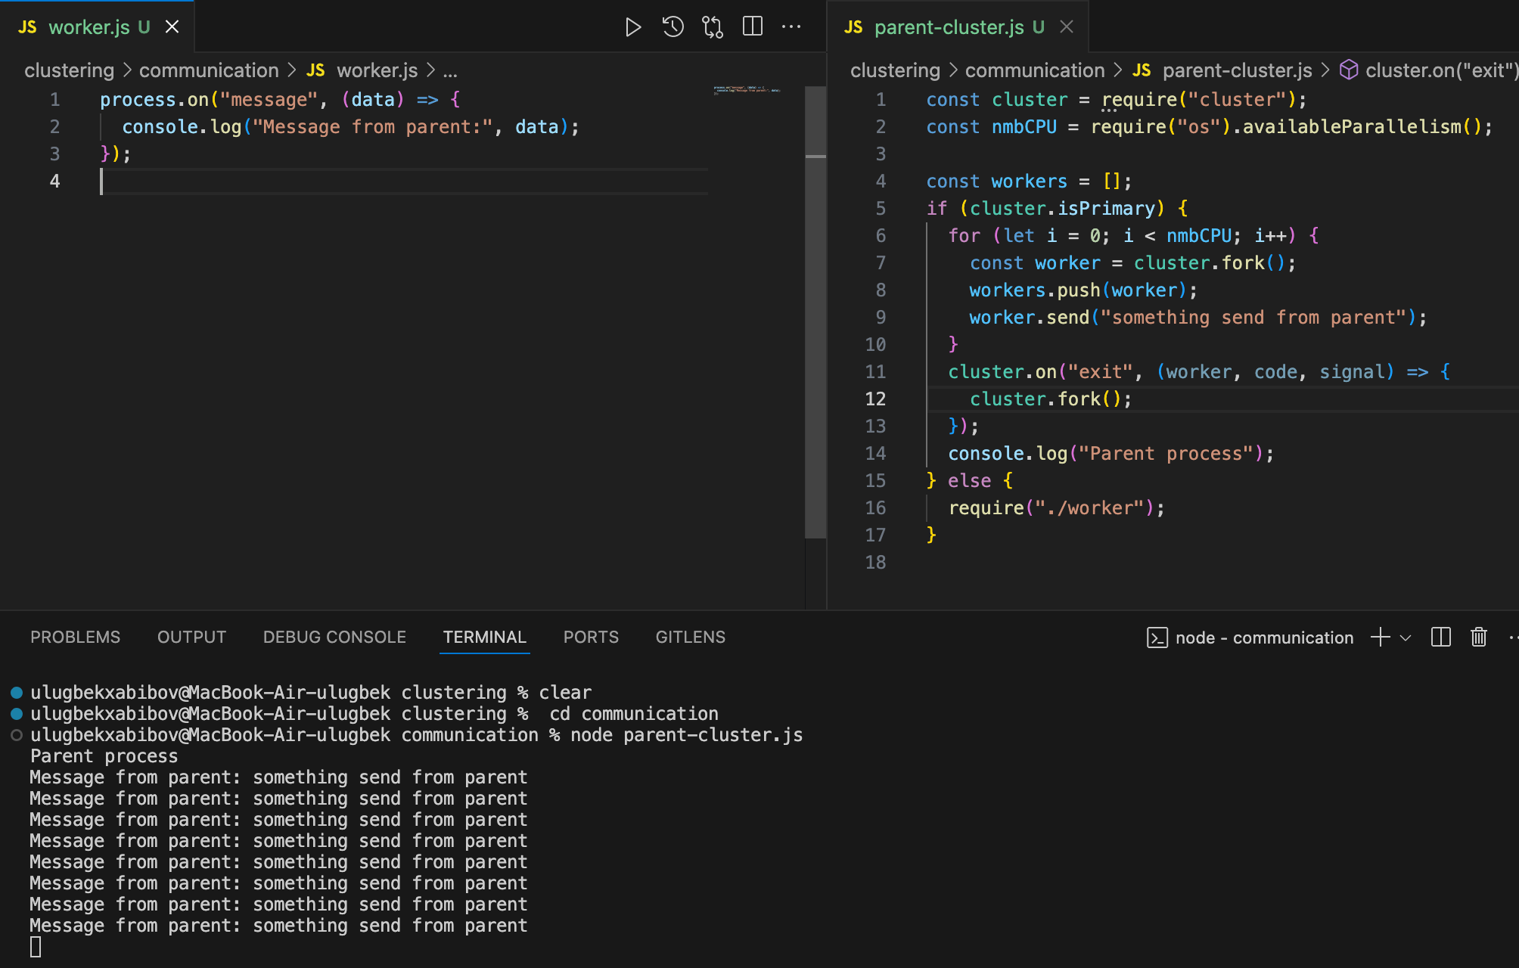Select the worker.js editor tab
This screenshot has width=1519, height=968.
[x=98, y=27]
